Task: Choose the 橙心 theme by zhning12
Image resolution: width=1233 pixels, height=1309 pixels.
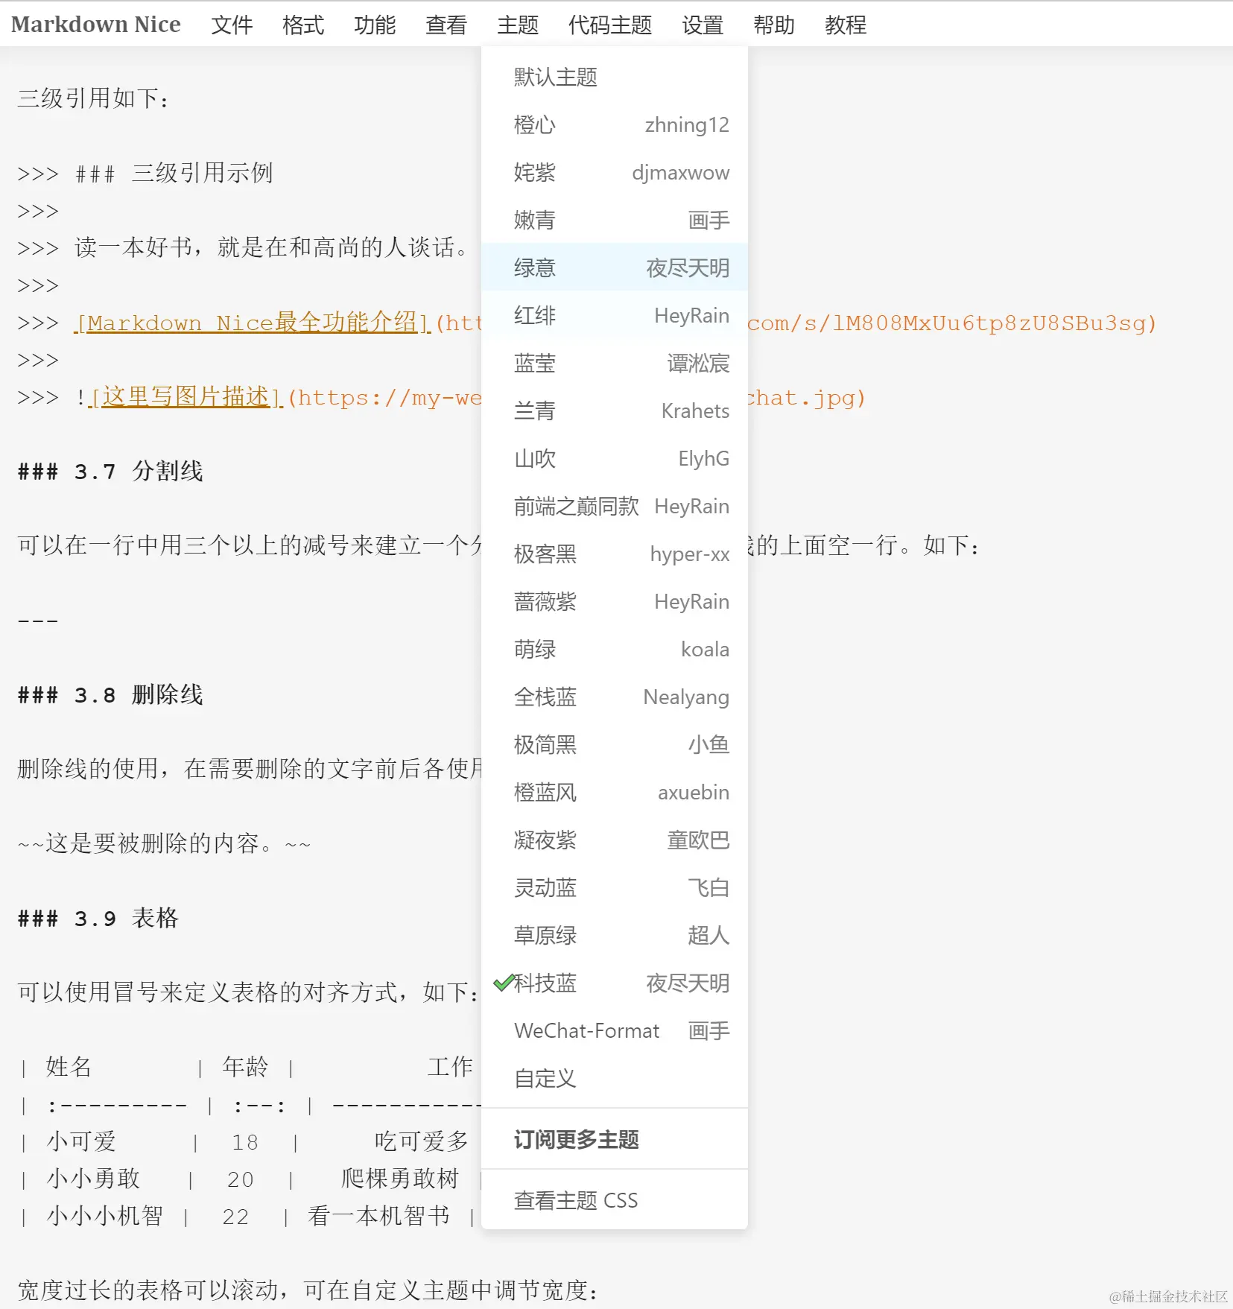Action: tap(615, 124)
